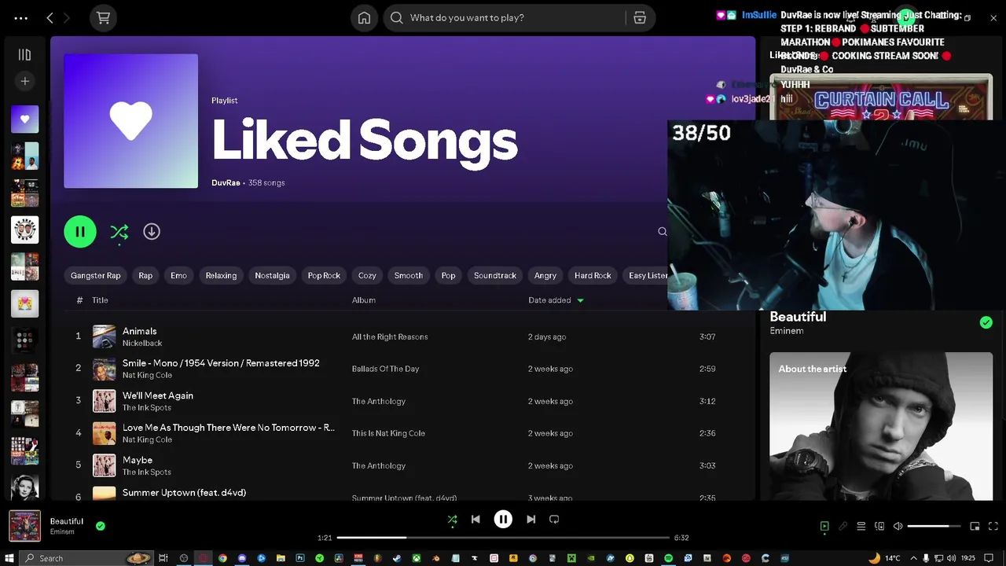
Task: Mute using the speaker icon in the player bar
Action: (898, 527)
